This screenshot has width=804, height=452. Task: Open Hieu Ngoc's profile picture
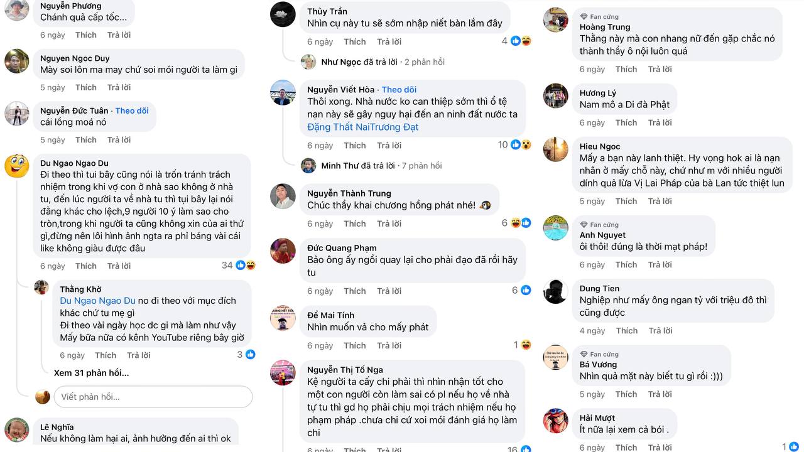[x=555, y=149]
